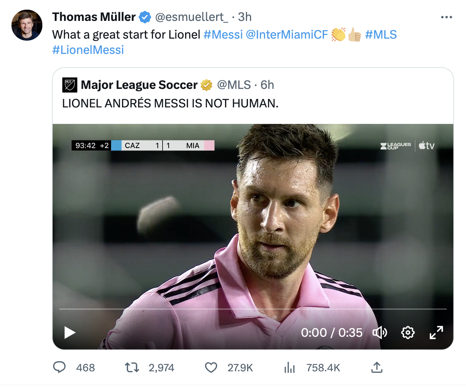
Task: Open the Major League Soccer account name
Action: coord(139,85)
